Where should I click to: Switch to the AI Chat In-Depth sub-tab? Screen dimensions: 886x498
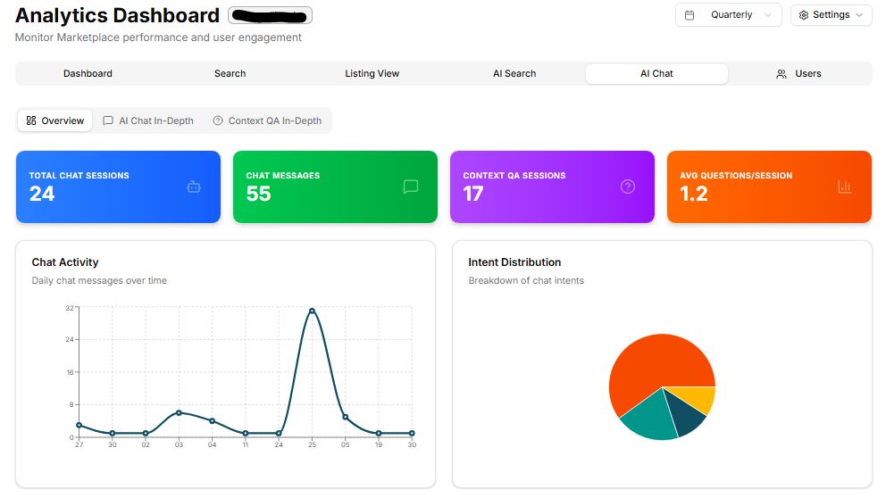[148, 120]
